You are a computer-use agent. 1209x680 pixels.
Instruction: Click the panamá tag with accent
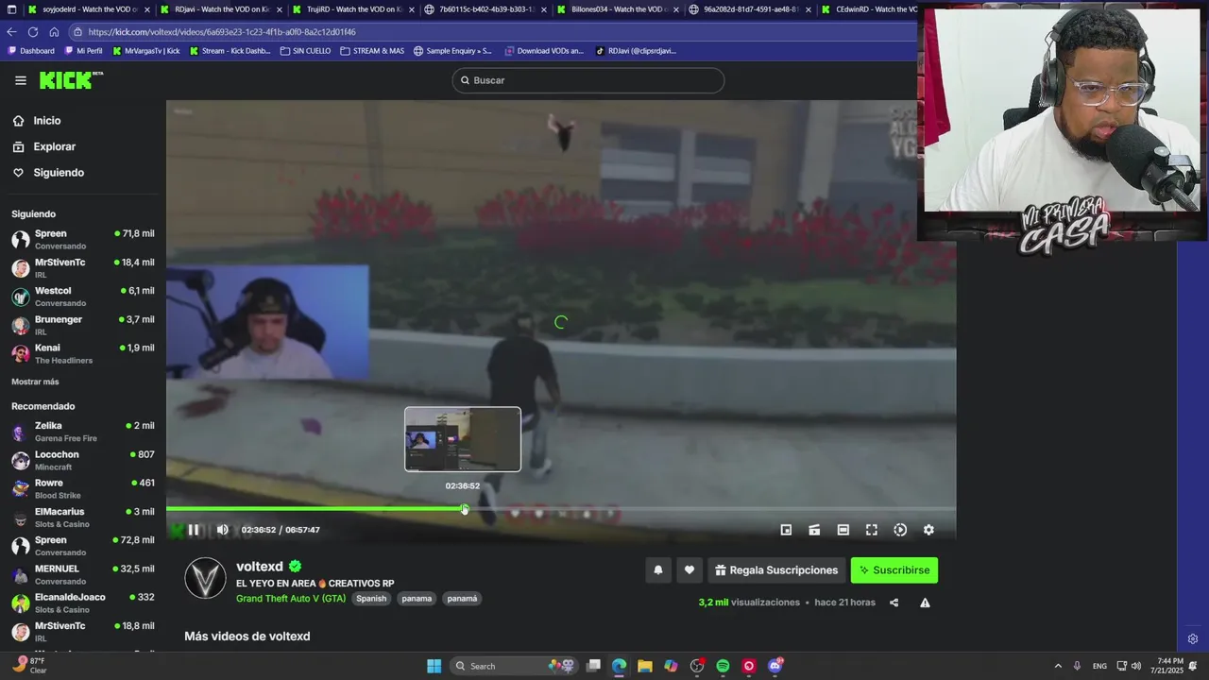(462, 599)
